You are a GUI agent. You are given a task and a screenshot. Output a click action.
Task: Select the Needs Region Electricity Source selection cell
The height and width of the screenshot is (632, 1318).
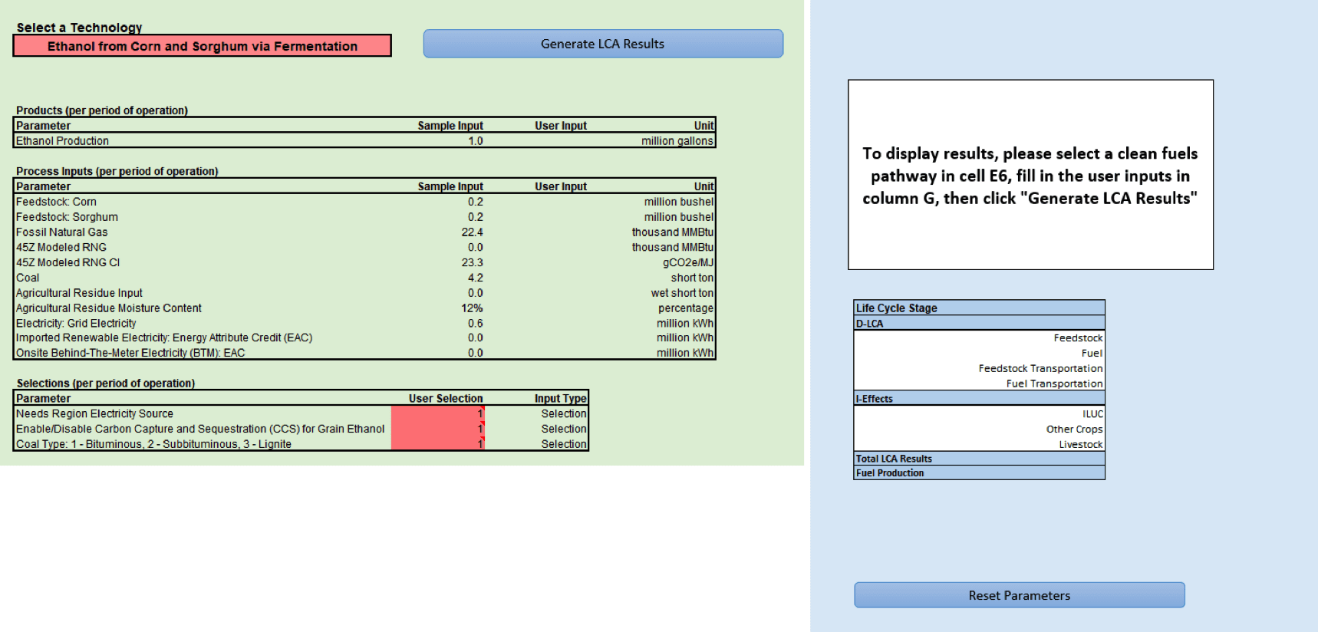click(437, 413)
